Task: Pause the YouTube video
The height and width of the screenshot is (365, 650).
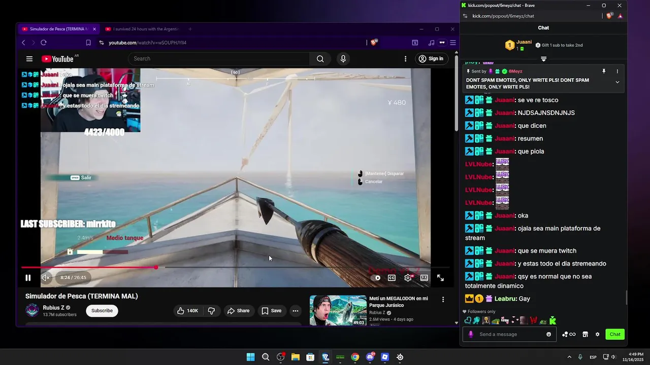Action: click(x=28, y=278)
